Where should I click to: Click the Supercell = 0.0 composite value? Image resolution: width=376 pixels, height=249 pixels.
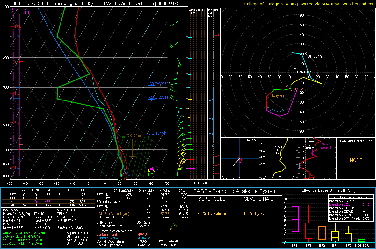point(77,233)
